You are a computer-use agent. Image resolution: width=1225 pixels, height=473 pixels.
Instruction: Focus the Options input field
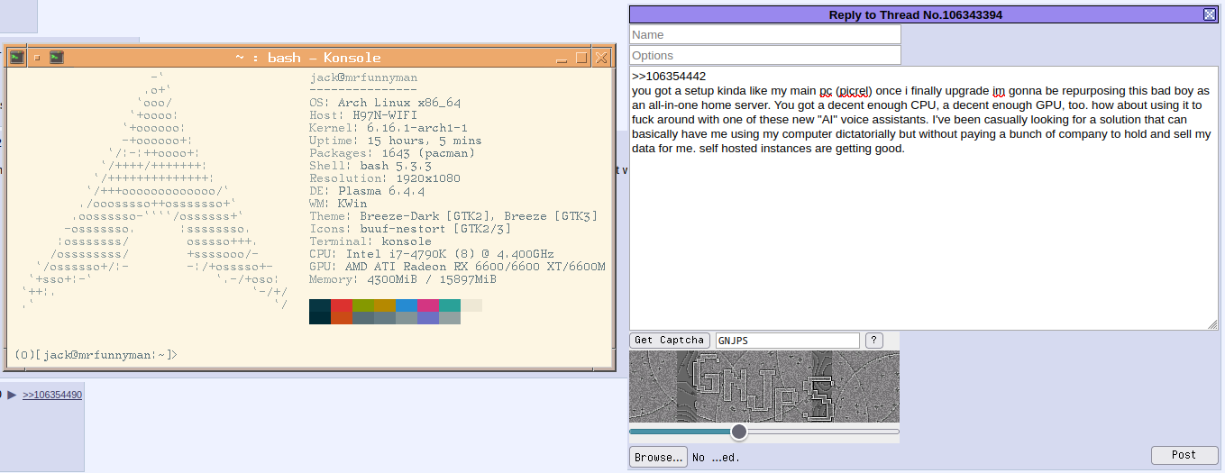(765, 56)
